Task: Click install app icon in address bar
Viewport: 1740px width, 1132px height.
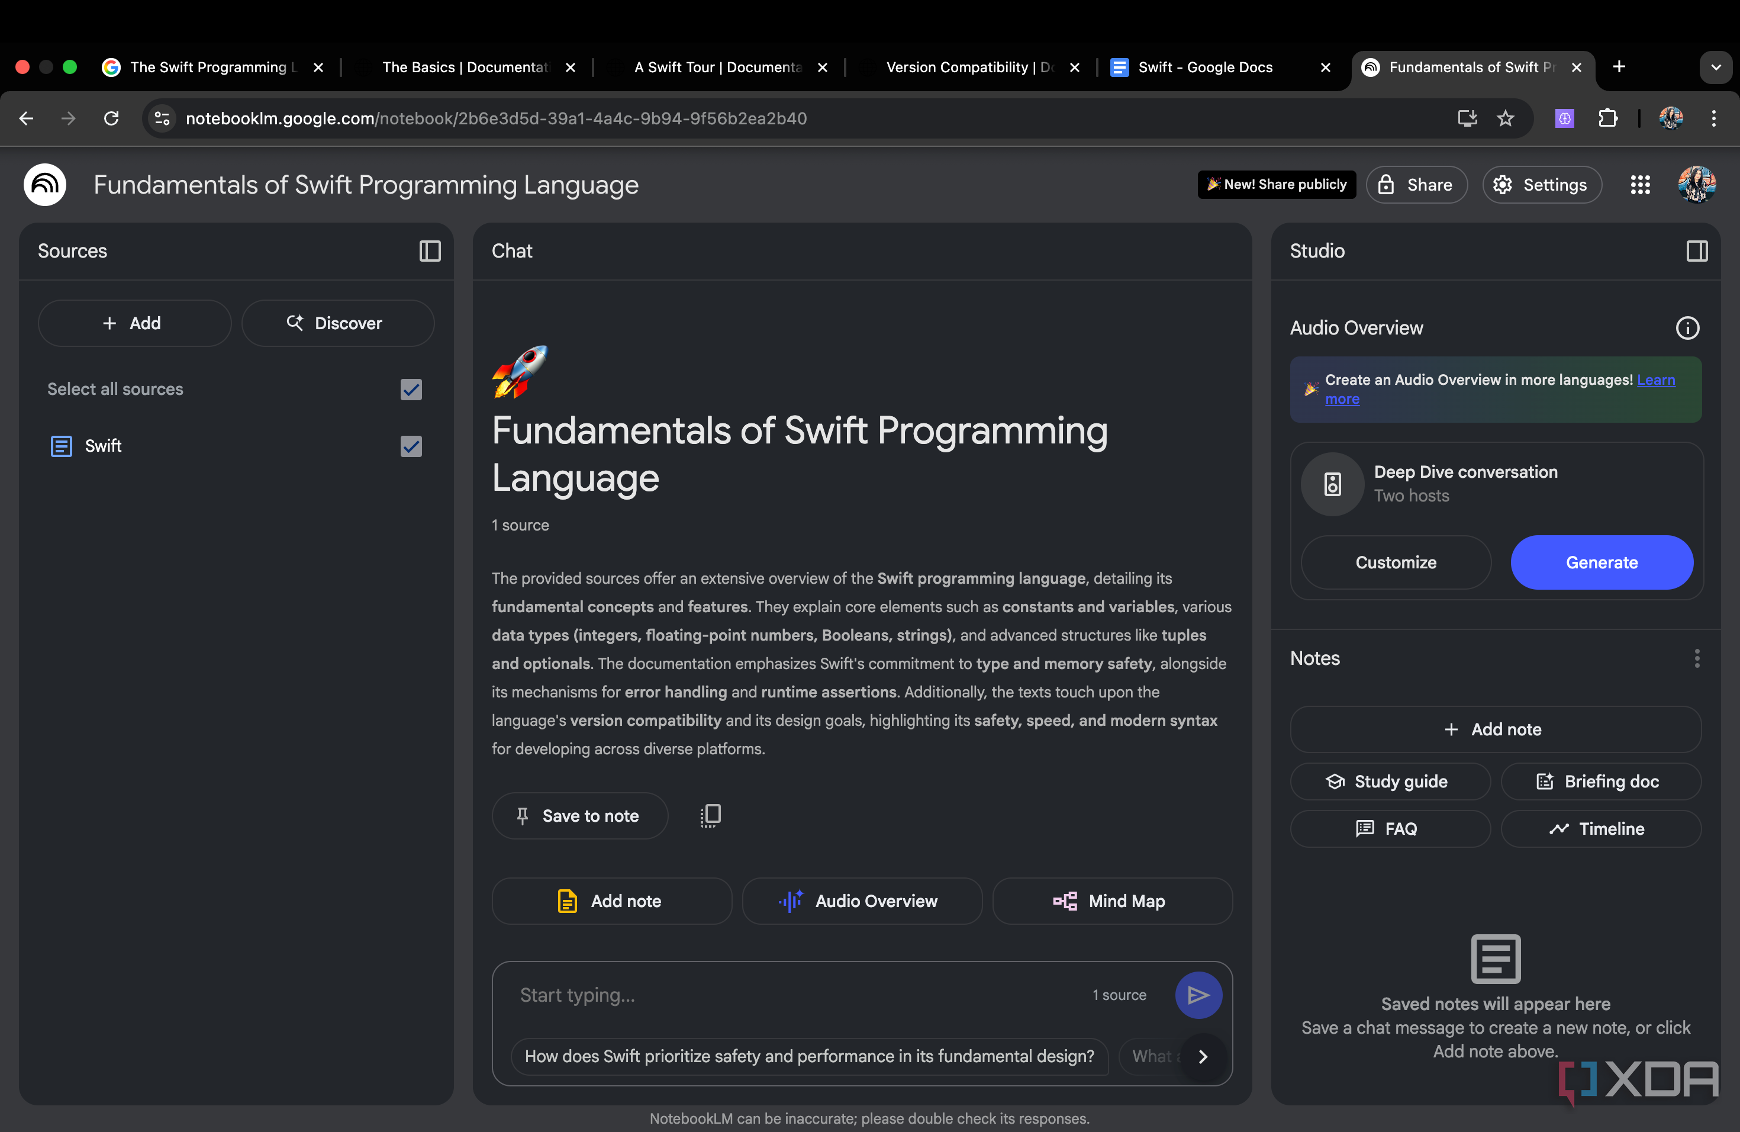Action: click(x=1467, y=118)
